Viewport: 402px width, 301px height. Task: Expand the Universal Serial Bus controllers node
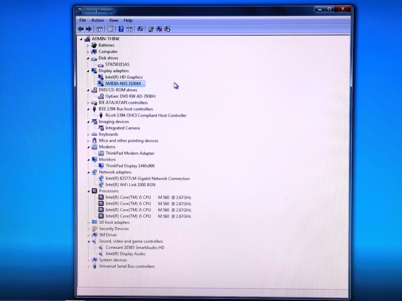[88, 267]
